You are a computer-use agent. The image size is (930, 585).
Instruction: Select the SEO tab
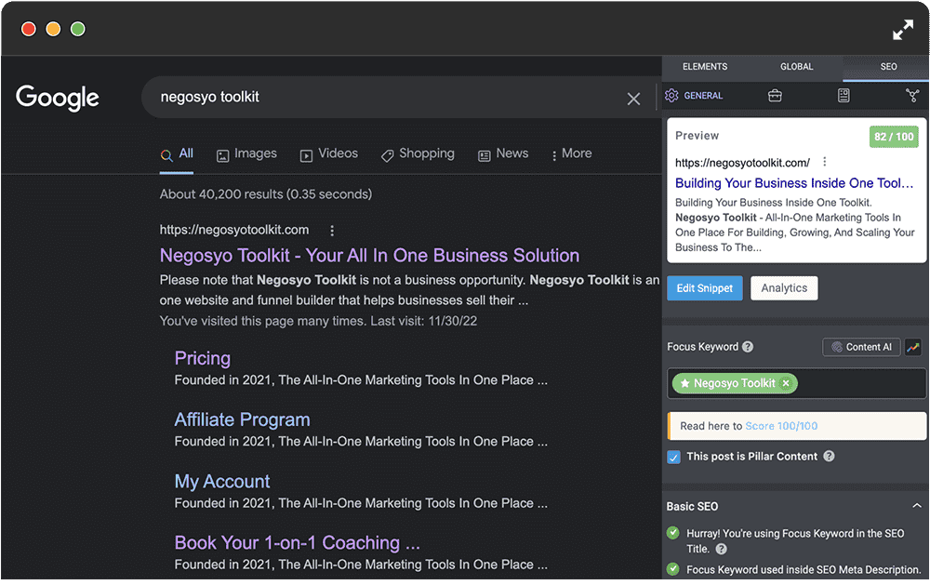(x=888, y=66)
